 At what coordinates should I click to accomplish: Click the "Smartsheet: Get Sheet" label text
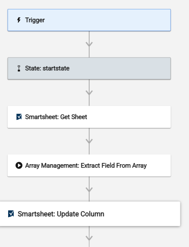click(x=56, y=117)
